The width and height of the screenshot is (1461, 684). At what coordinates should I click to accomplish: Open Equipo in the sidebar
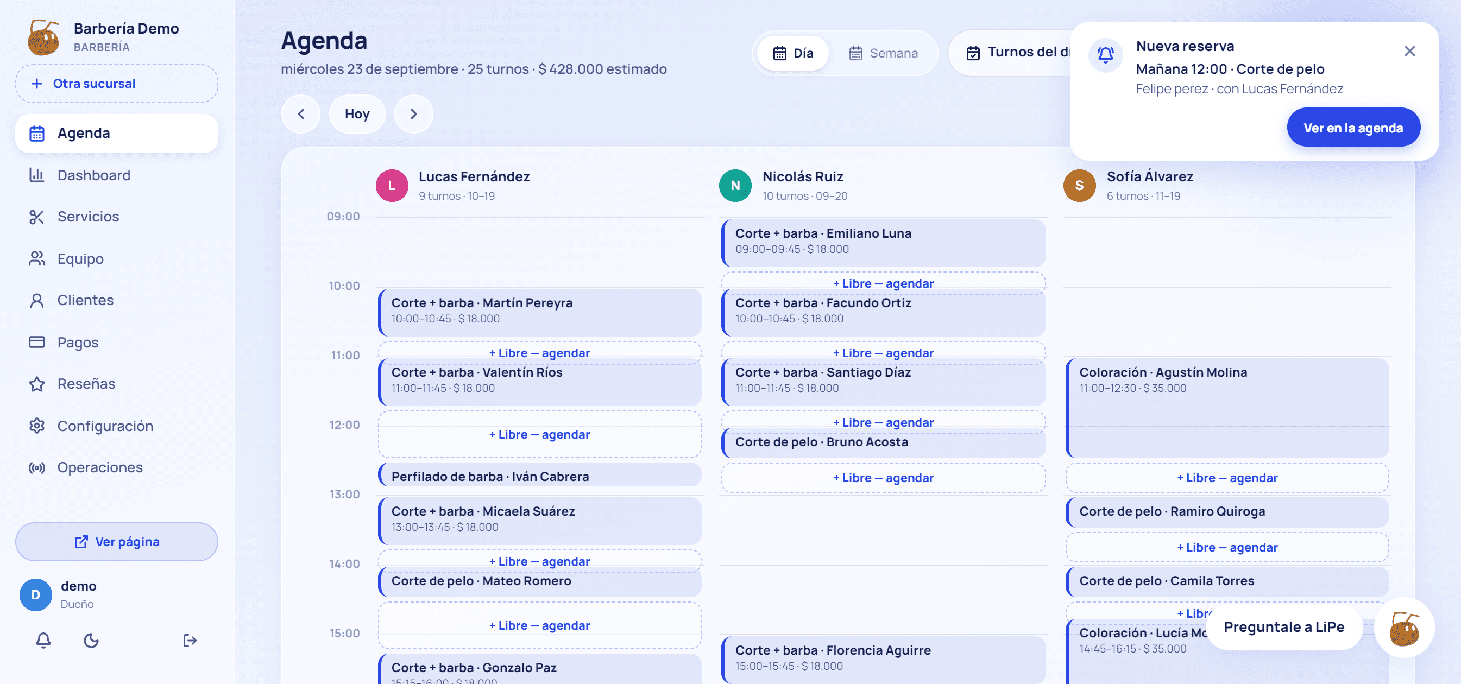click(117, 259)
